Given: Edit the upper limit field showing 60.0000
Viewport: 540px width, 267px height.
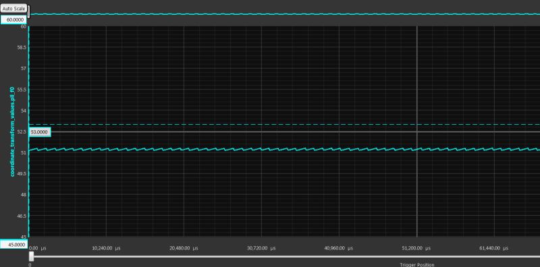Looking at the screenshot, I should click(13, 20).
